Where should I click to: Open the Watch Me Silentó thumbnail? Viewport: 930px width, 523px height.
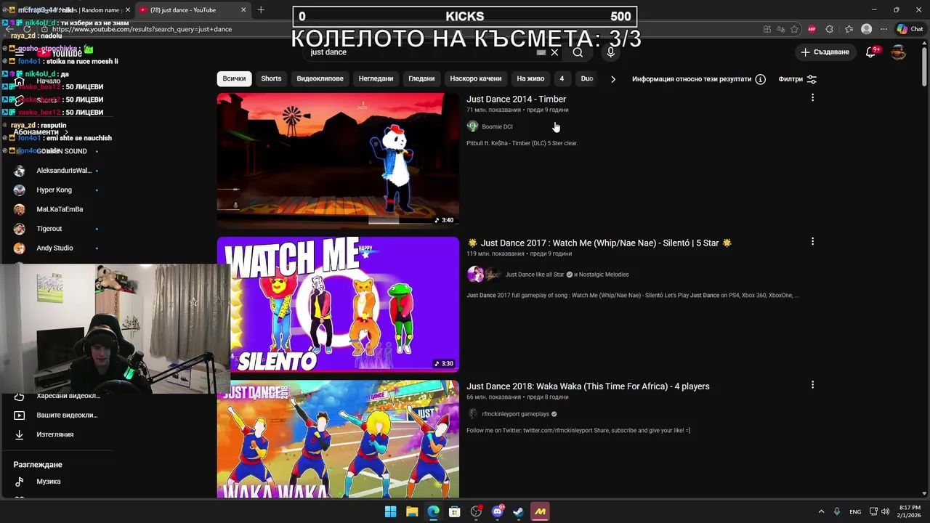(338, 304)
